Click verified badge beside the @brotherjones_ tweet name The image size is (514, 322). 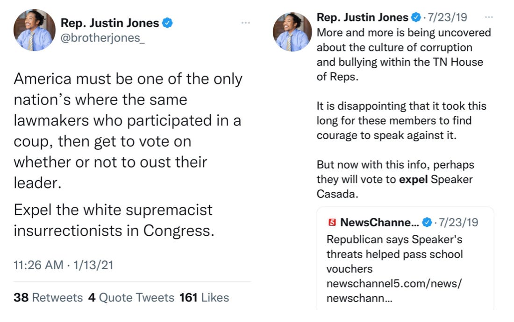coord(167,22)
